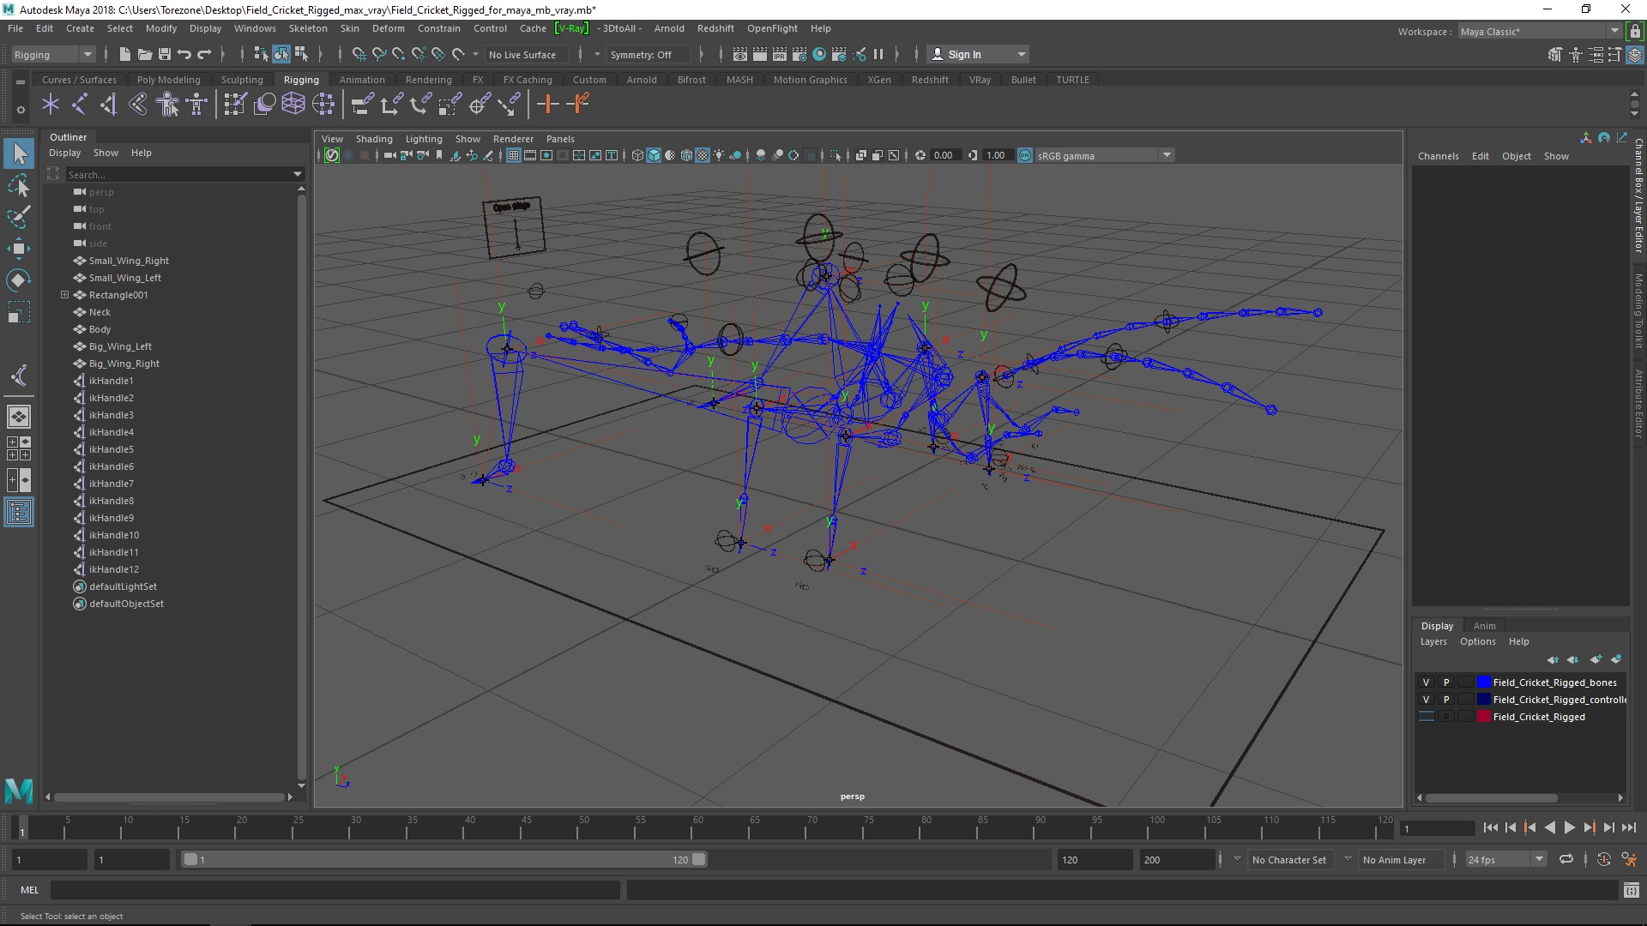Image resolution: width=1647 pixels, height=926 pixels.
Task: Click the Auto keyframe toggle icon
Action: click(1603, 859)
